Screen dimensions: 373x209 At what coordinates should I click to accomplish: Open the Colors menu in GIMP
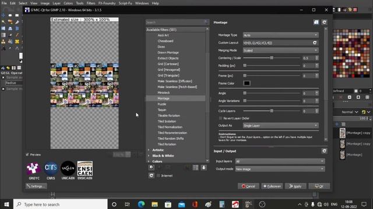point(68,3)
